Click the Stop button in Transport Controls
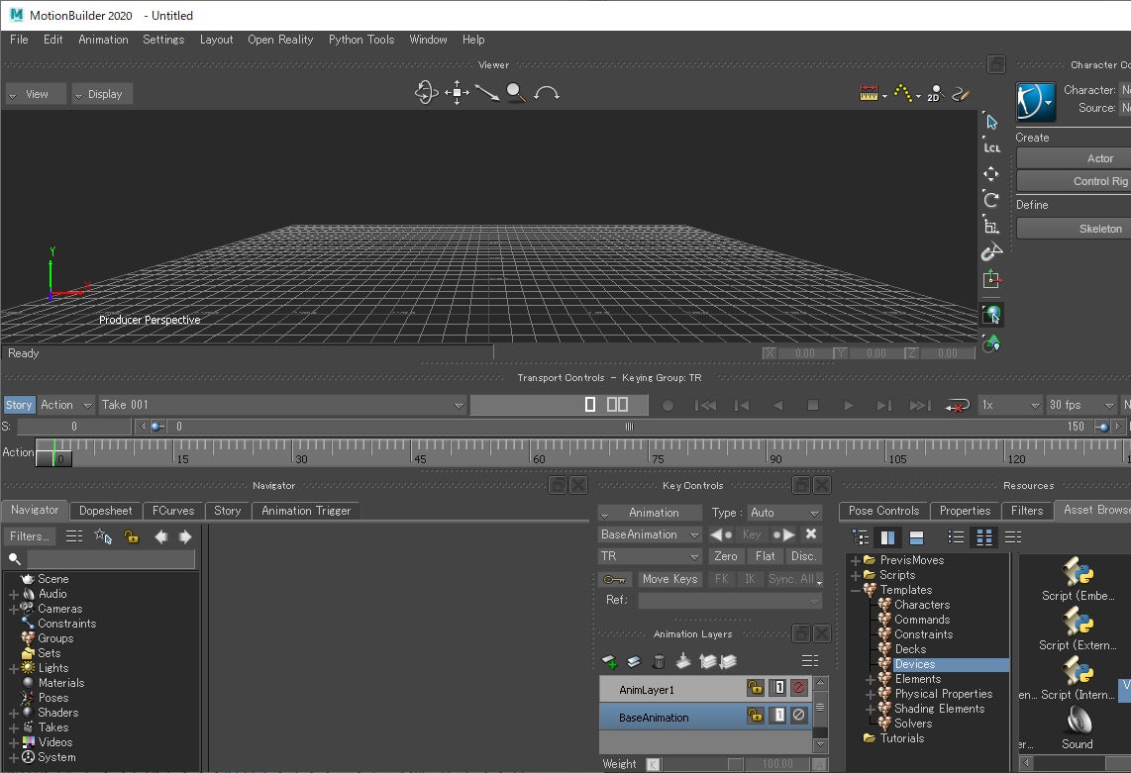The height and width of the screenshot is (773, 1131). [x=813, y=405]
